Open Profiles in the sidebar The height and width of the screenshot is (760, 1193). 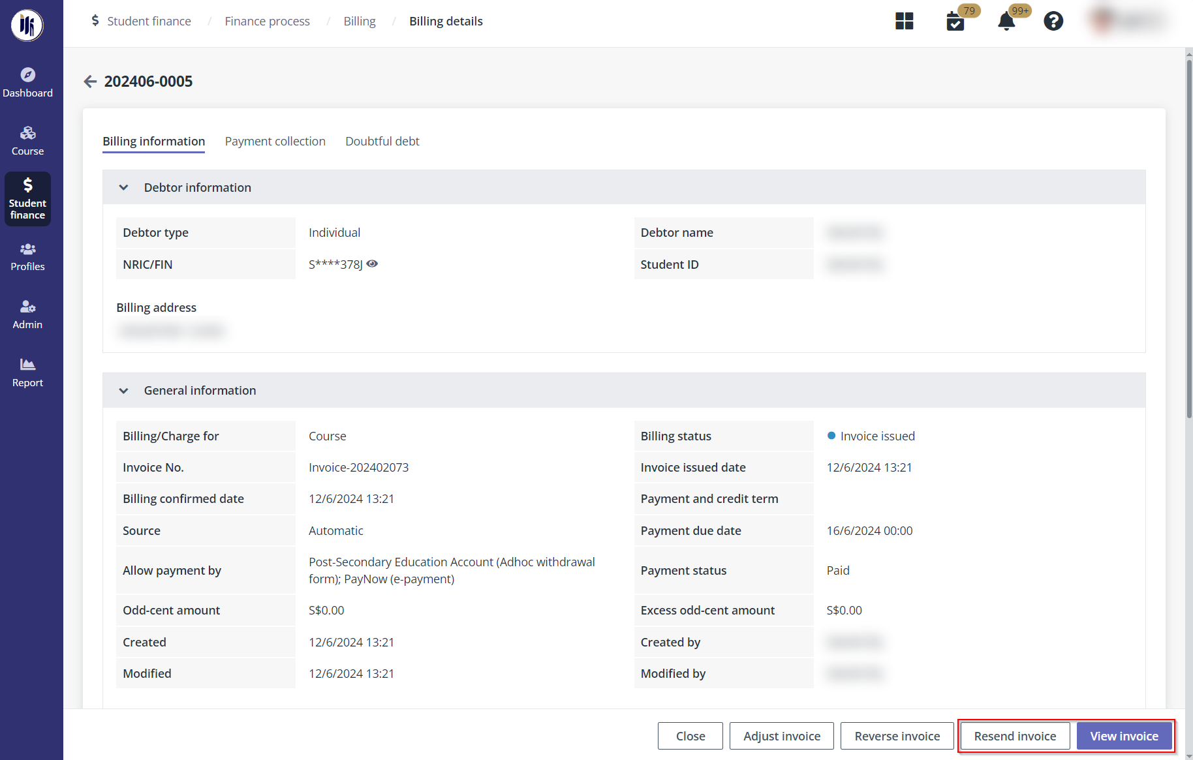(x=27, y=257)
